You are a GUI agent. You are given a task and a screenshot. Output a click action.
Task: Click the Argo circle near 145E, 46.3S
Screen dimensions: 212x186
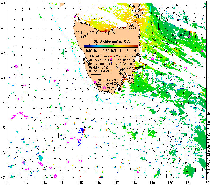tap(81, 161)
